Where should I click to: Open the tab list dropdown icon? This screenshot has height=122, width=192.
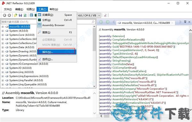185,22
